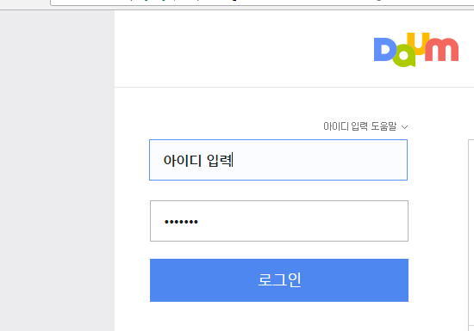This screenshot has width=474, height=331.
Task: Click the Daum logo
Action: pyautogui.click(x=416, y=50)
